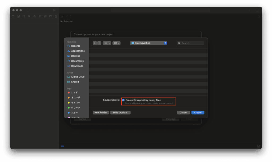Image resolution: width=272 pixels, height=162 pixels.
Task: Open Issue navigator warning icon
Action: [x=35, y=16]
